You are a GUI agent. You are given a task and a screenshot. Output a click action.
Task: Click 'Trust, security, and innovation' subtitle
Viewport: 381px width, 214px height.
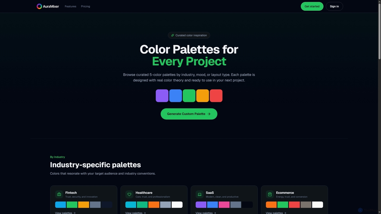[81, 197]
